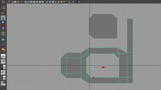Click the image plane icon
The width and height of the screenshot is (161, 90).
click(x=18, y=2)
